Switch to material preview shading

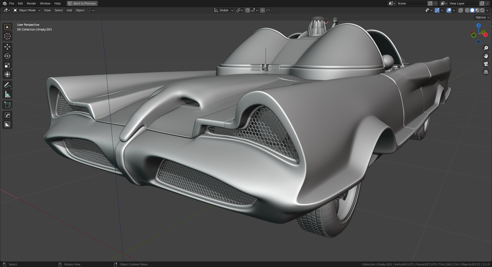(477, 10)
